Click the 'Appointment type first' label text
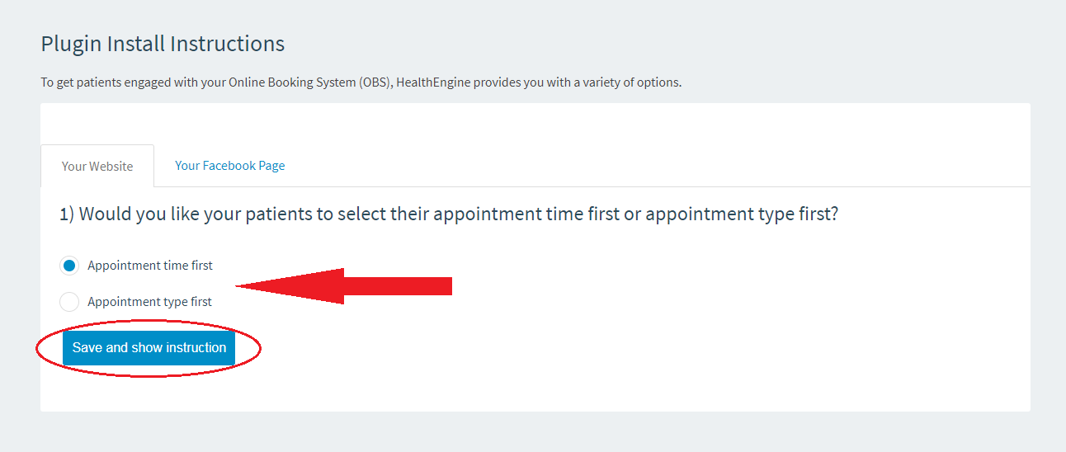The height and width of the screenshot is (452, 1066). [149, 302]
